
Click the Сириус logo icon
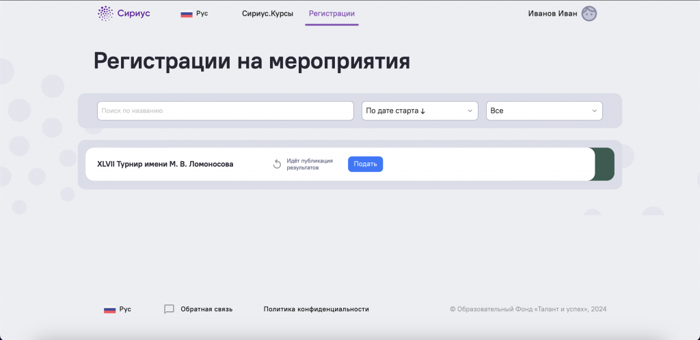click(105, 13)
